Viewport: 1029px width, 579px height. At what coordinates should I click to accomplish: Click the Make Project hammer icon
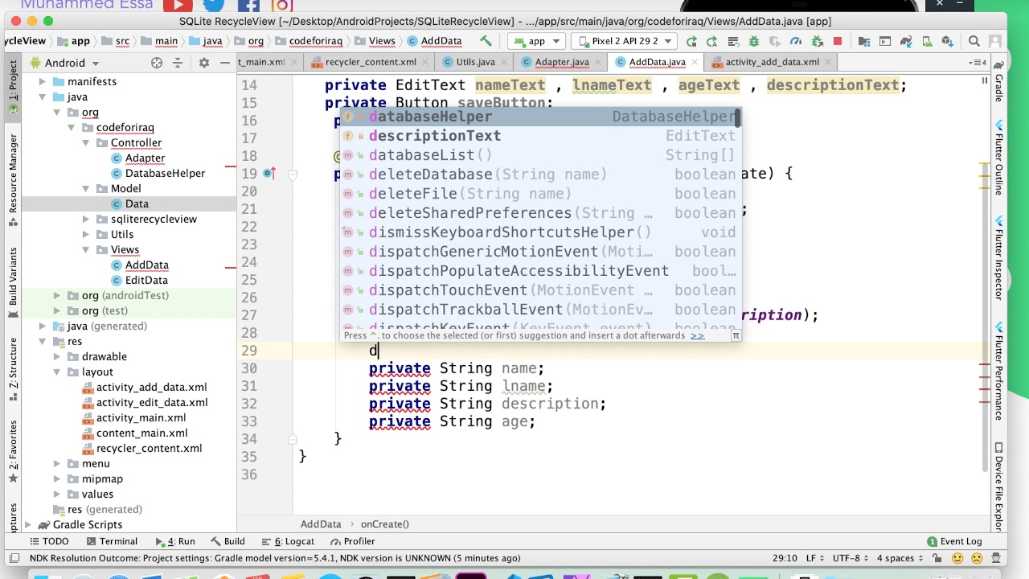[x=486, y=41]
